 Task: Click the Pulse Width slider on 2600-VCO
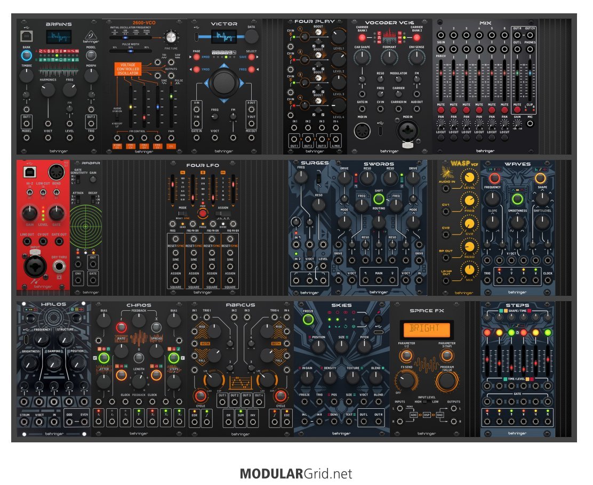(x=131, y=51)
